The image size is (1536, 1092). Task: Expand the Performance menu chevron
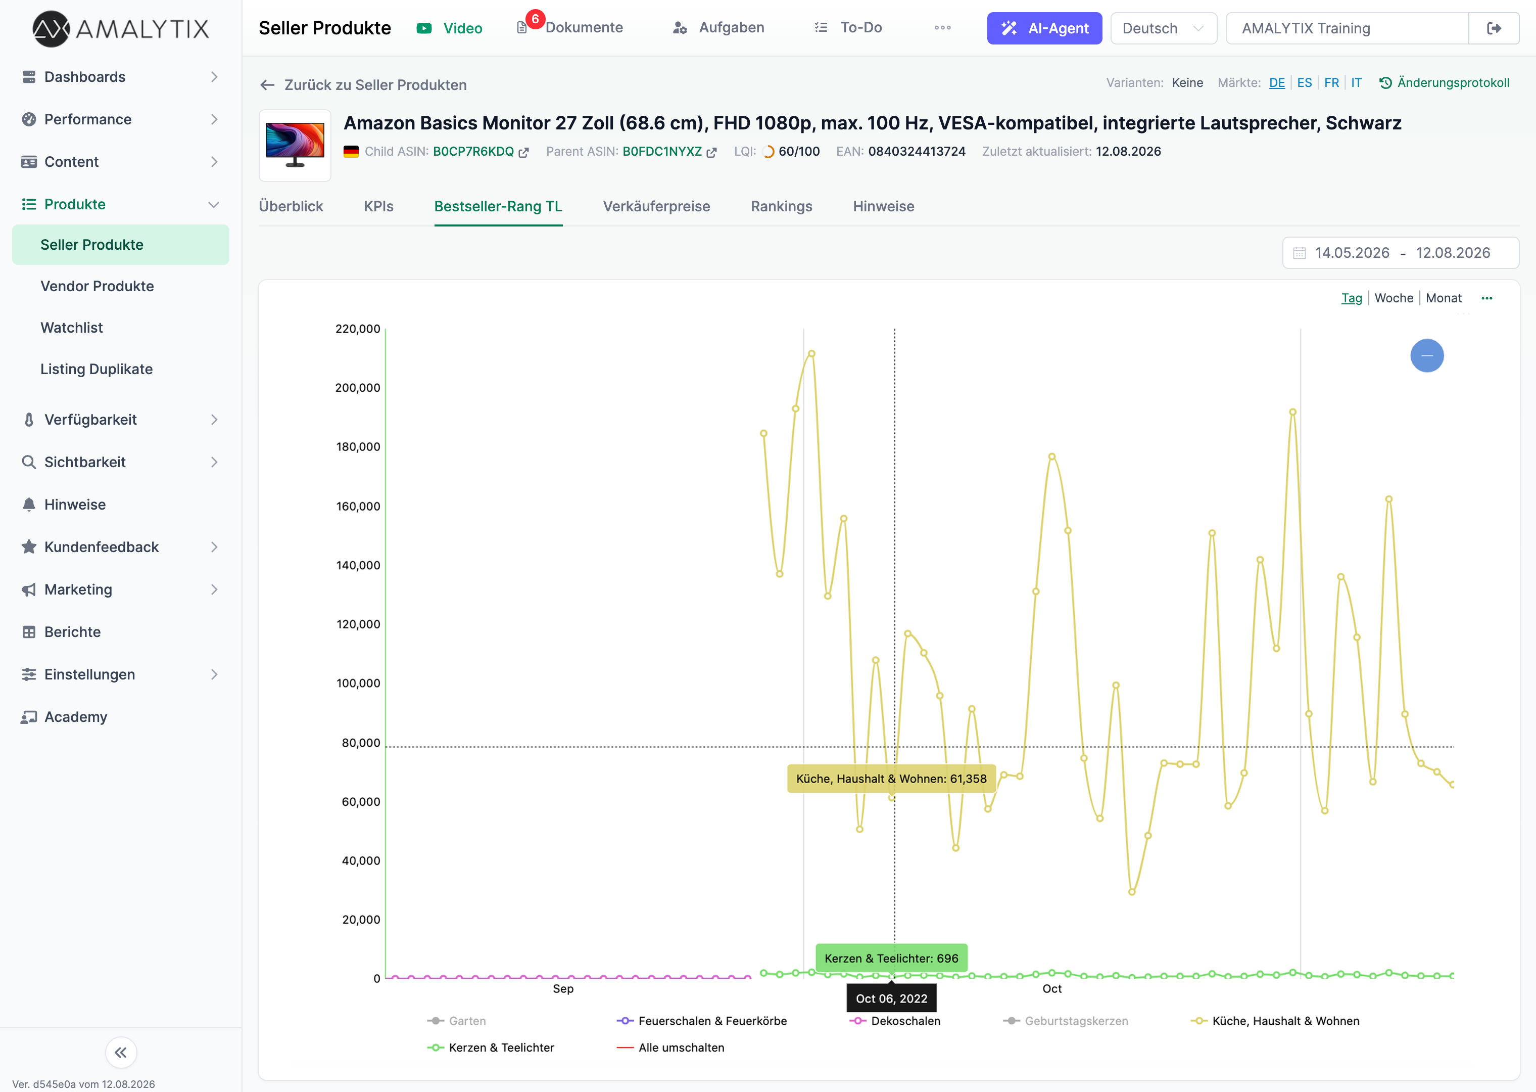(x=214, y=120)
